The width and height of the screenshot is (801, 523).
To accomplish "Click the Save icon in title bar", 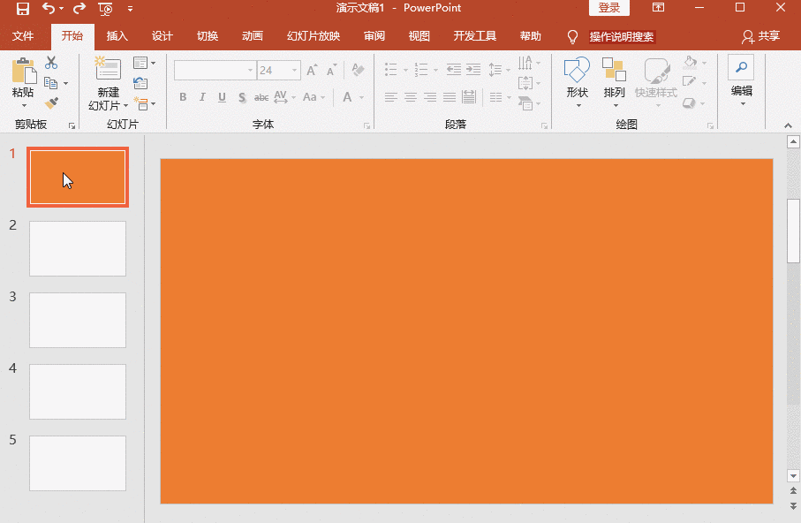I will pyautogui.click(x=22, y=9).
